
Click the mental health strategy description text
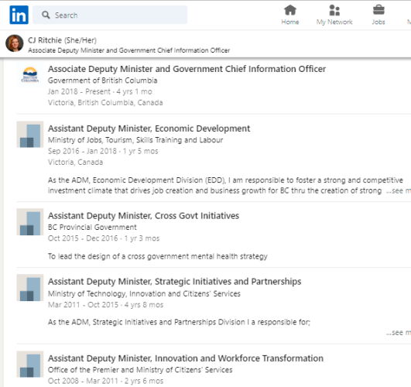(x=158, y=256)
